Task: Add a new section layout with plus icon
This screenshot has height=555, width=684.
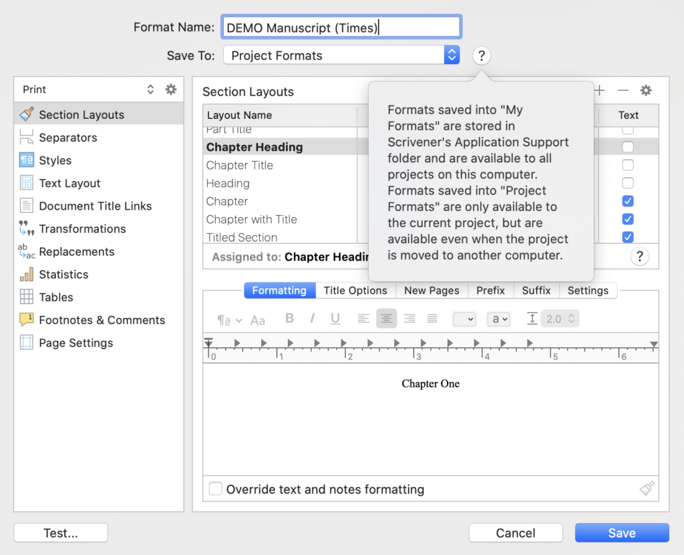Action: (601, 90)
